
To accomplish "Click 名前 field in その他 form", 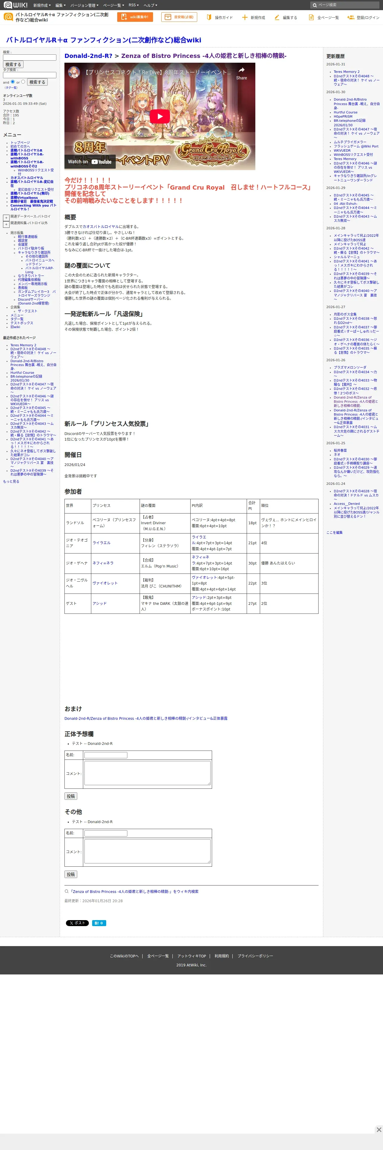I will tap(106, 834).
